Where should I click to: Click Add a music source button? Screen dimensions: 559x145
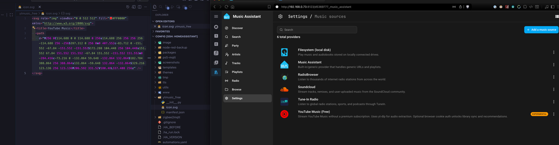(x=541, y=30)
